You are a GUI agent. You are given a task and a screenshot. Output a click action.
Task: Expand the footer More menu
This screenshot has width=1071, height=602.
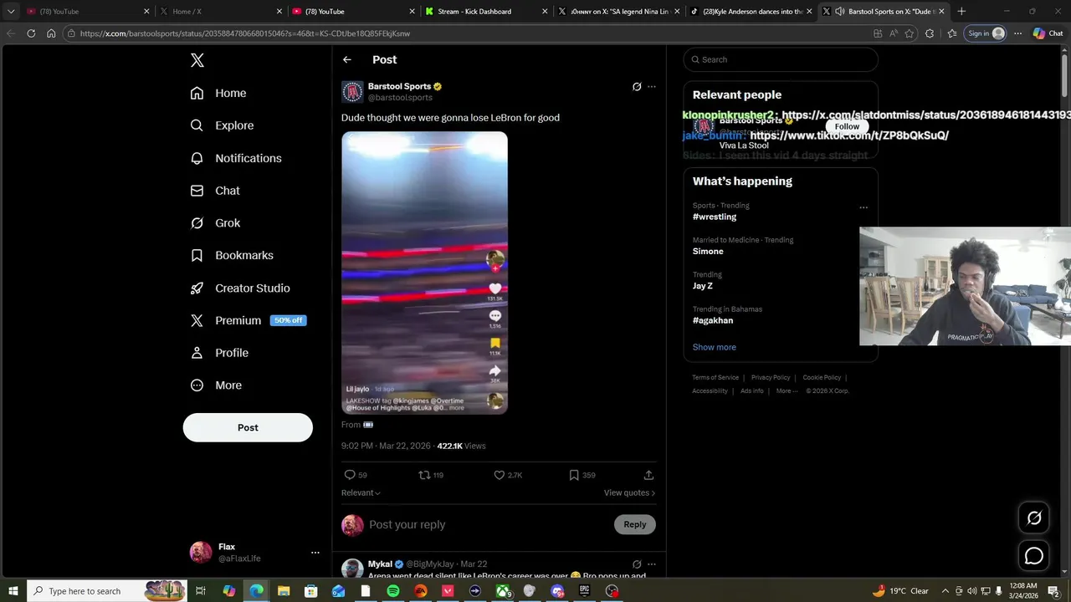786,390
